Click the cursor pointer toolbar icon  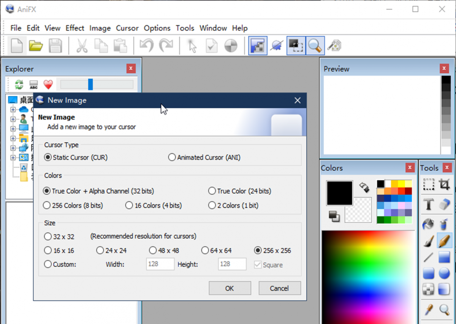pyautogui.click(x=193, y=46)
